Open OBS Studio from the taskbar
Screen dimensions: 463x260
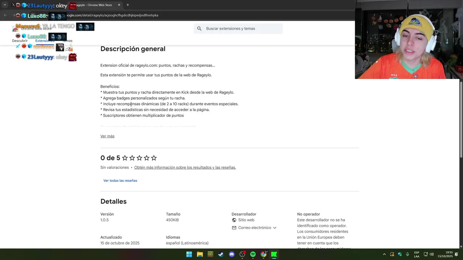[x=242, y=254]
